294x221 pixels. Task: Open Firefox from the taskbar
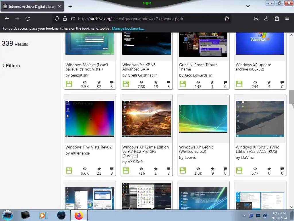pos(79,215)
